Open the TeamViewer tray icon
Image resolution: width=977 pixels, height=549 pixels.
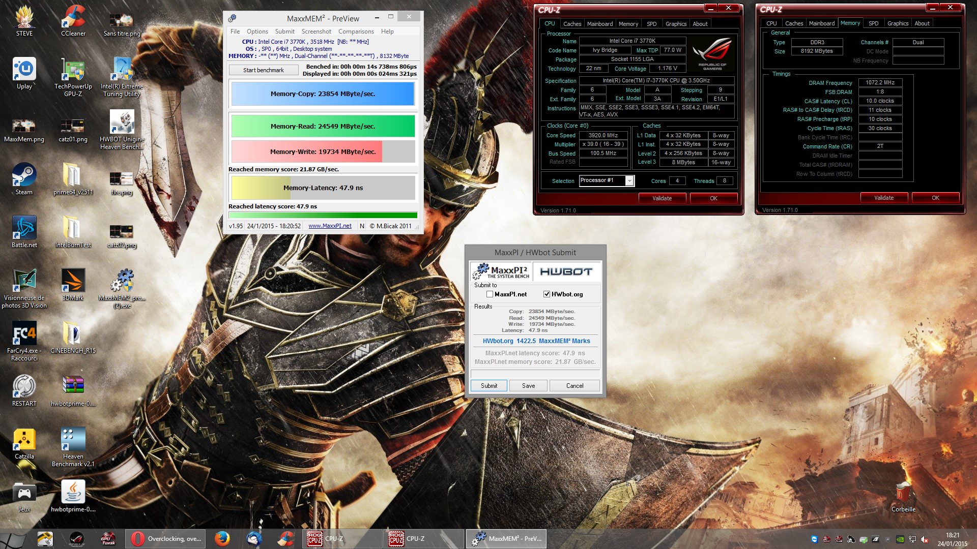click(x=814, y=539)
